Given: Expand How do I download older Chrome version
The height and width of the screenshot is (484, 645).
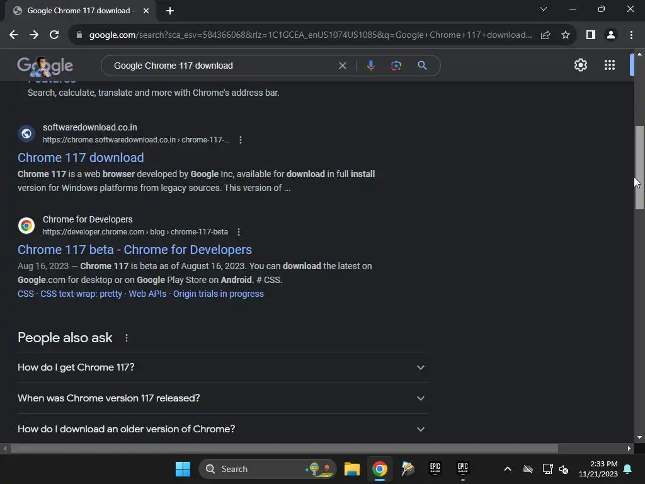Looking at the screenshot, I should (222, 429).
